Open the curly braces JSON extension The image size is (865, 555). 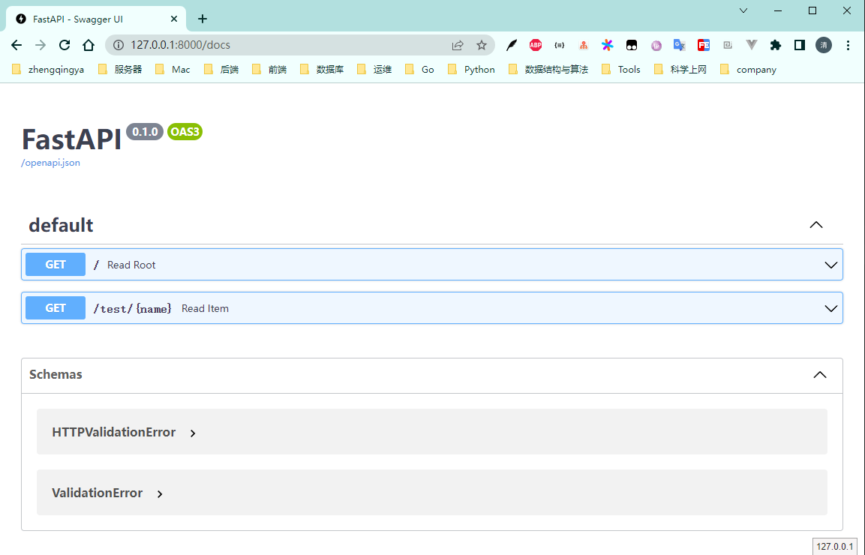coord(560,45)
